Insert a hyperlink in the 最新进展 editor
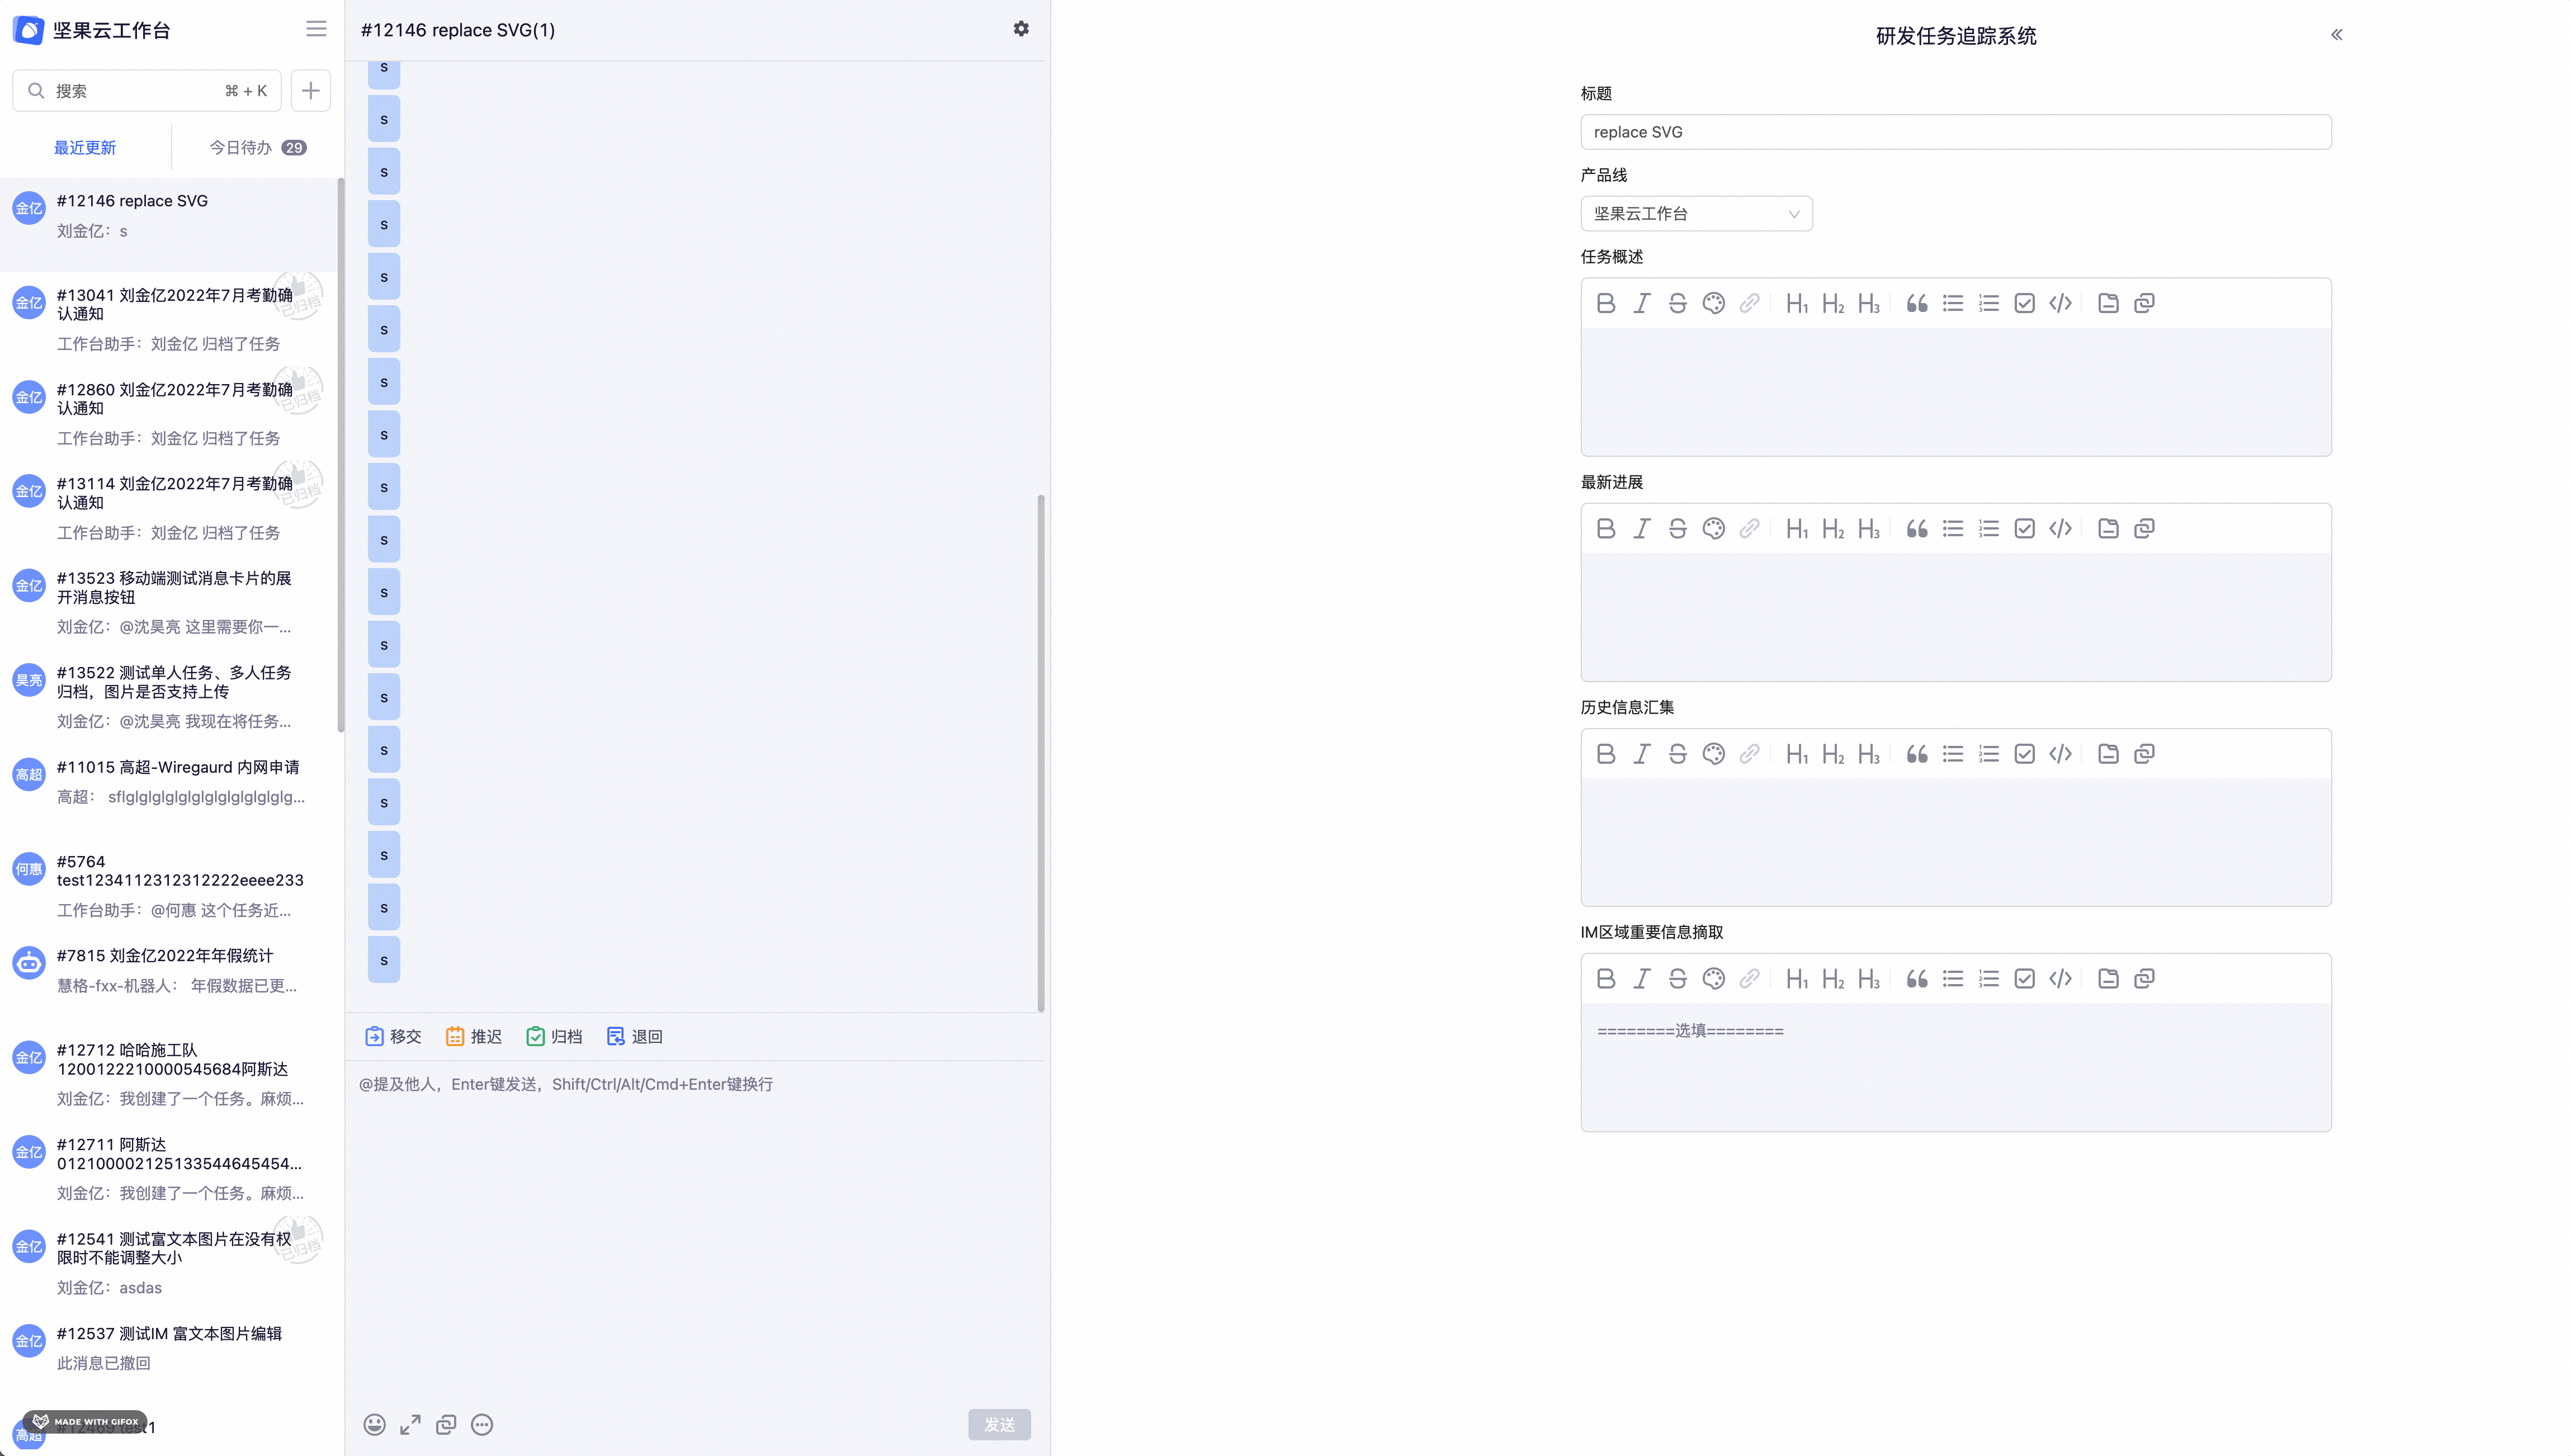This screenshot has height=1456, width=2570. (1750, 528)
